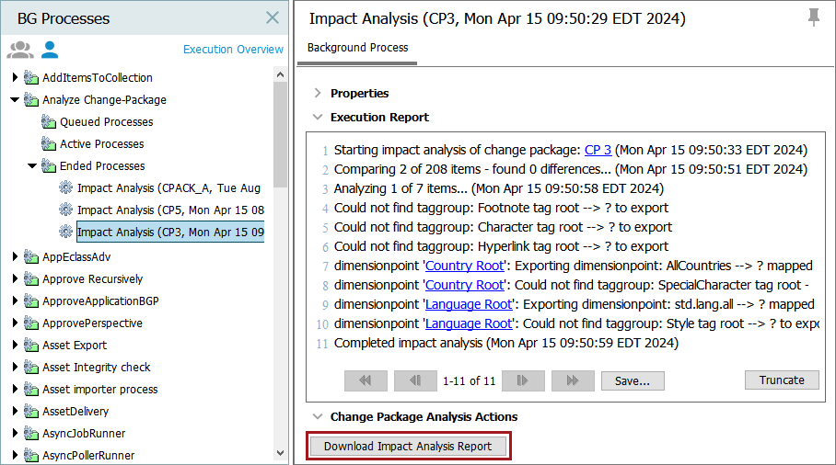Click the single-user filter icon

(49, 50)
